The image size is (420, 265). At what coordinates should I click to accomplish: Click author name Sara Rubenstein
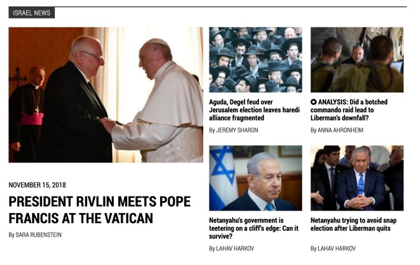coord(39,235)
